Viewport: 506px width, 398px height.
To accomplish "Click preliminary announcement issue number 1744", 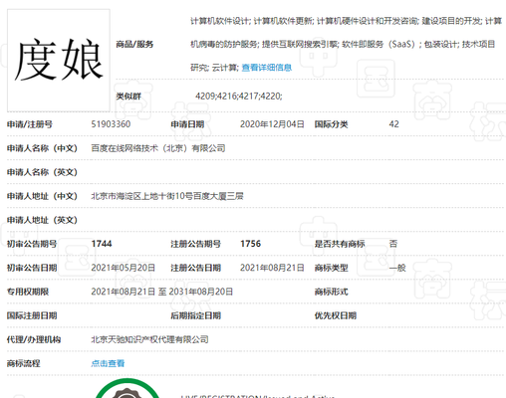I will click(102, 244).
